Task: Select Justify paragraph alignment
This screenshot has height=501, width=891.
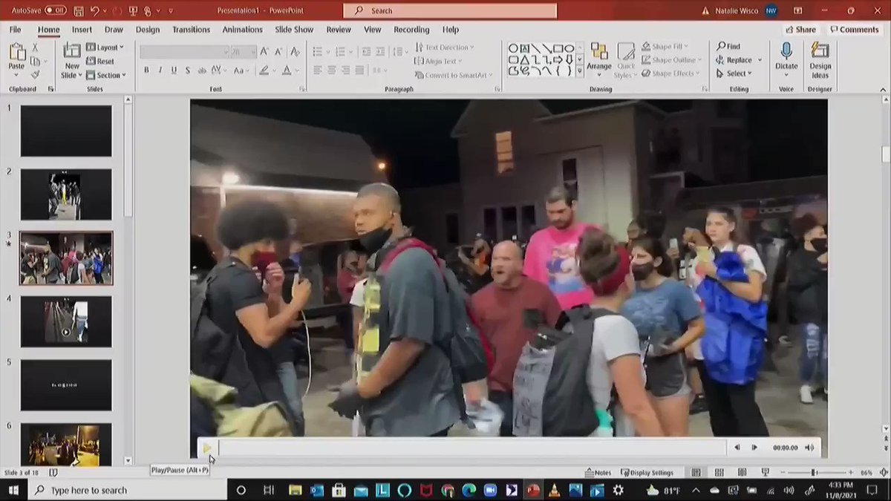Action: pos(359,71)
